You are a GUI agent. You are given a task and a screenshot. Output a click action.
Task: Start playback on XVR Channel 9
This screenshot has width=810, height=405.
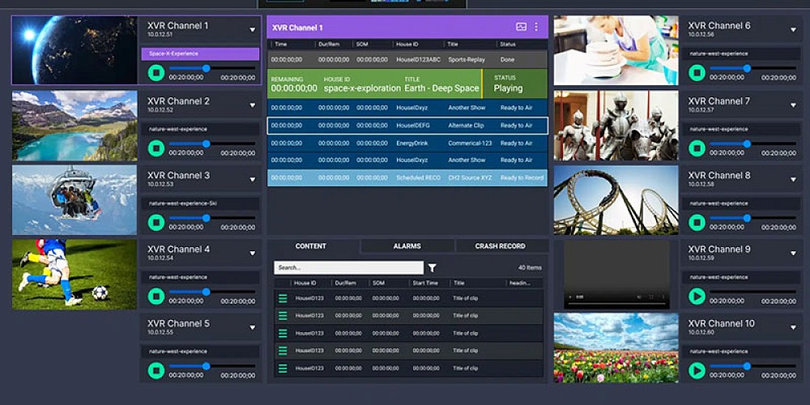(697, 296)
